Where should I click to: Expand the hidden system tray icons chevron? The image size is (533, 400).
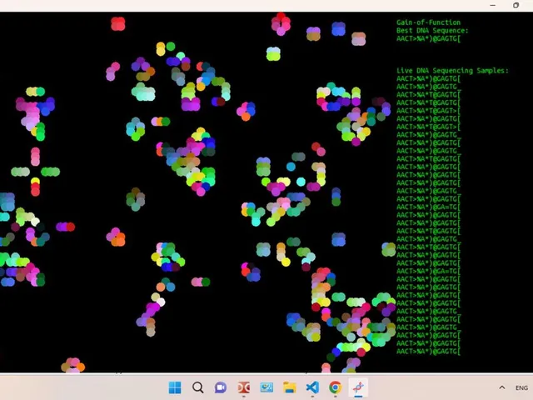tap(502, 387)
